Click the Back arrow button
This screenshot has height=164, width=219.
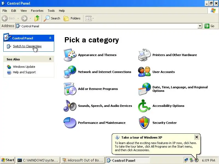pos(5,18)
